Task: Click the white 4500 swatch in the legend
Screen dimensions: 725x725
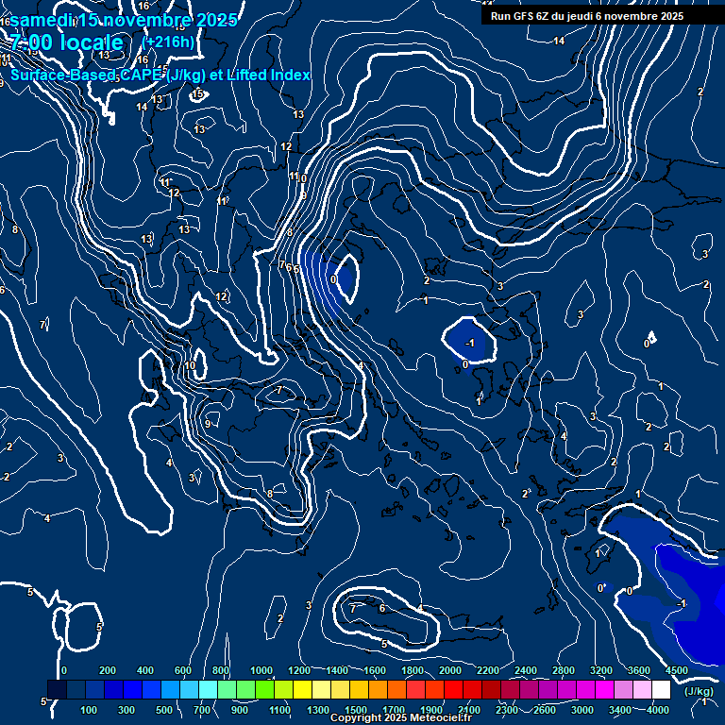Action: (661, 690)
